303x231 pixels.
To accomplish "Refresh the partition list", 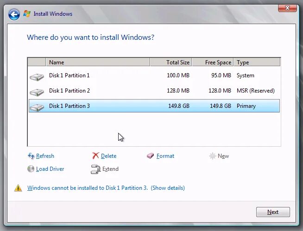I will coord(45,156).
